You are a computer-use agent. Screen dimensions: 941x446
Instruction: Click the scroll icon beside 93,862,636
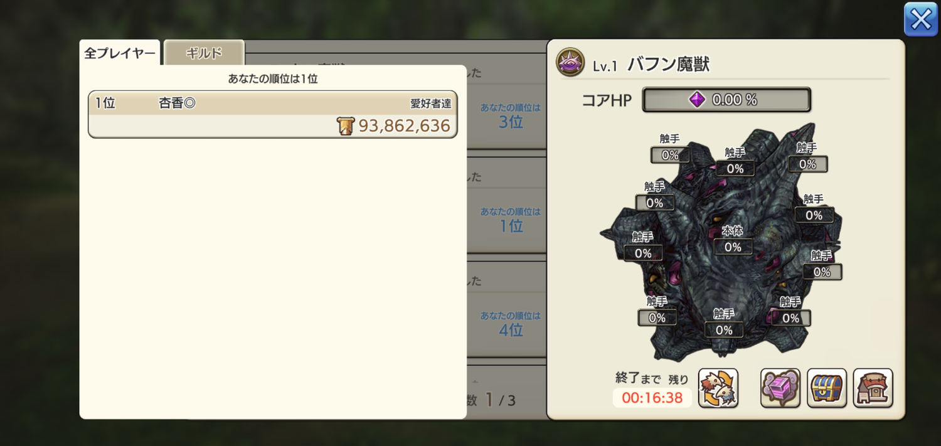click(x=346, y=126)
